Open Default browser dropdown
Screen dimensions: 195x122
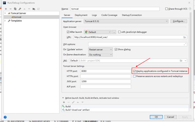(x=97, y=32)
